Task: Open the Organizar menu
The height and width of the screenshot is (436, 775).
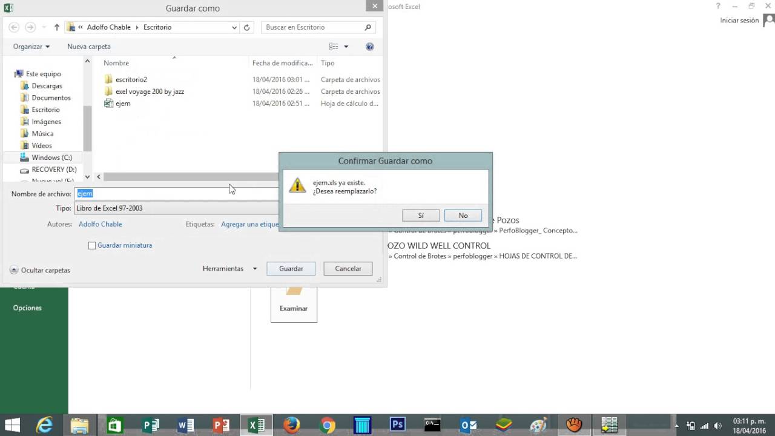Action: (31, 47)
